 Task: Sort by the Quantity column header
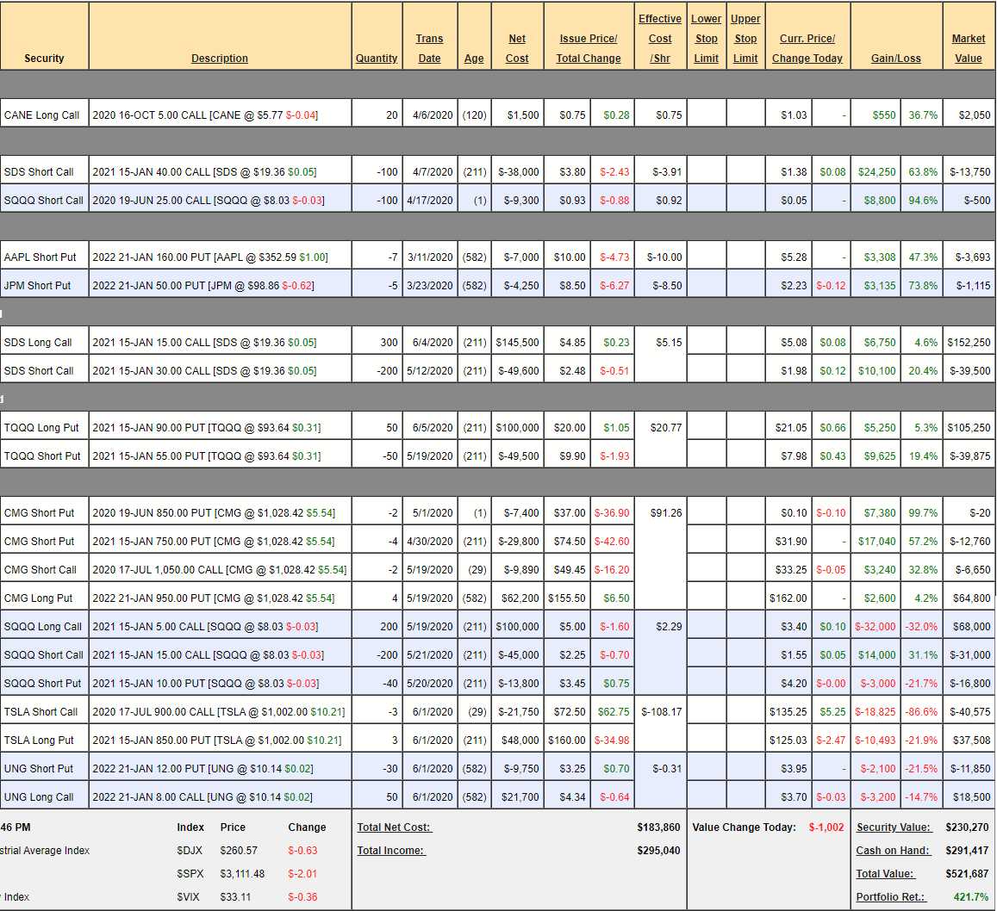(377, 59)
